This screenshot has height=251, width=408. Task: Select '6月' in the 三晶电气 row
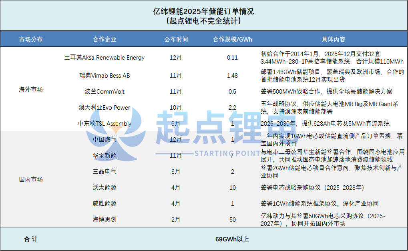point(176,172)
